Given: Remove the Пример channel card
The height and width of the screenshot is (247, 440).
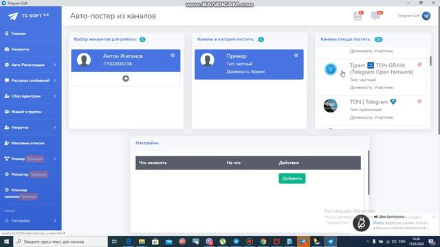Looking at the screenshot, I should 296,56.
